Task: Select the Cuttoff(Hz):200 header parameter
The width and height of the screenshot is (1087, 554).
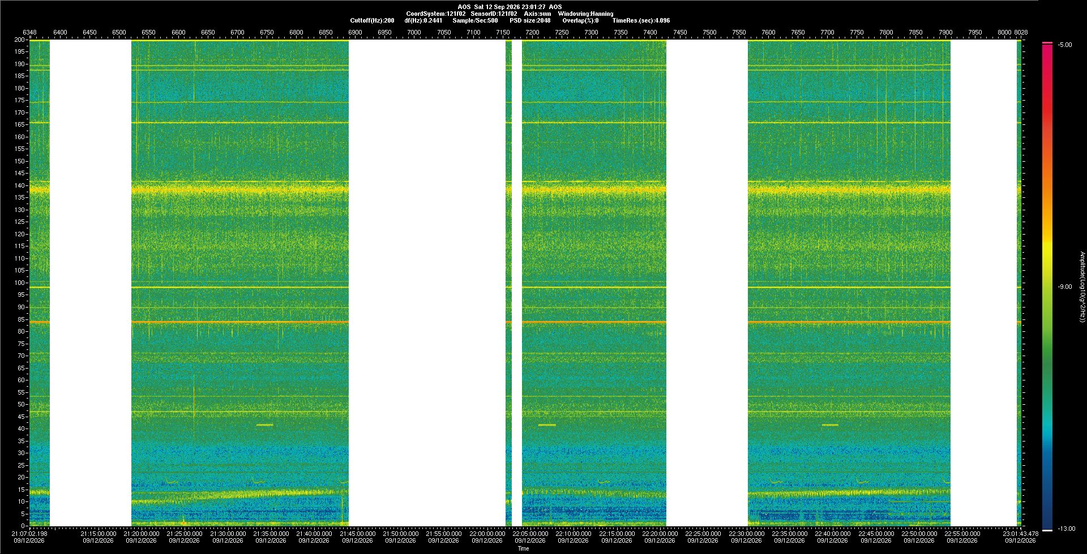Action: click(372, 20)
